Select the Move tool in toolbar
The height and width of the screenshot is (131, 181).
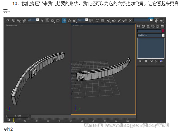(x=64, y=21)
